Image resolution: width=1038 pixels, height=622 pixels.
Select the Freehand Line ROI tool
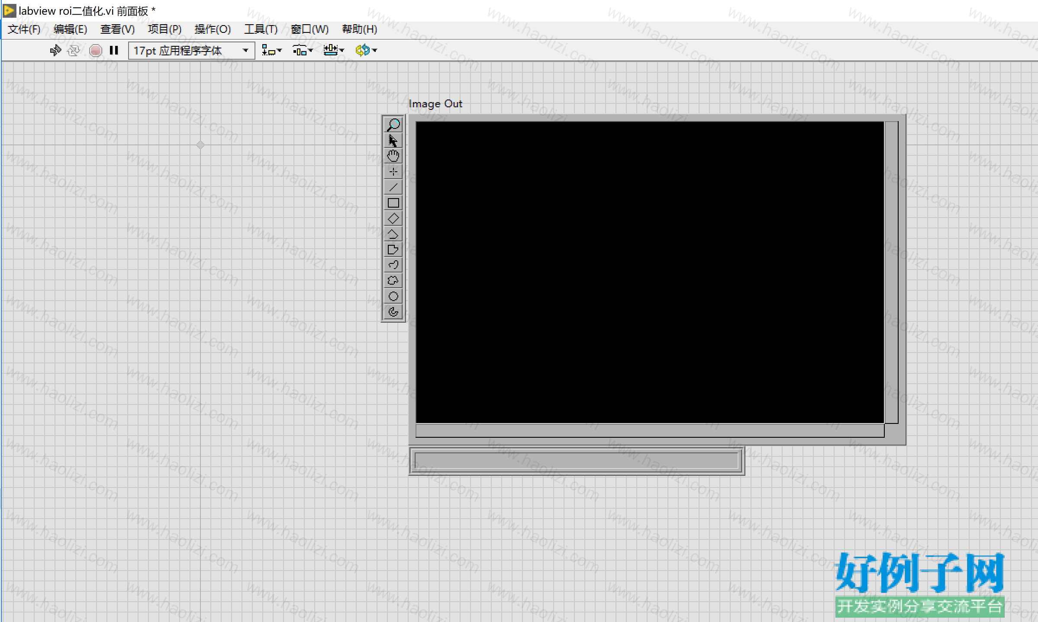click(x=393, y=265)
